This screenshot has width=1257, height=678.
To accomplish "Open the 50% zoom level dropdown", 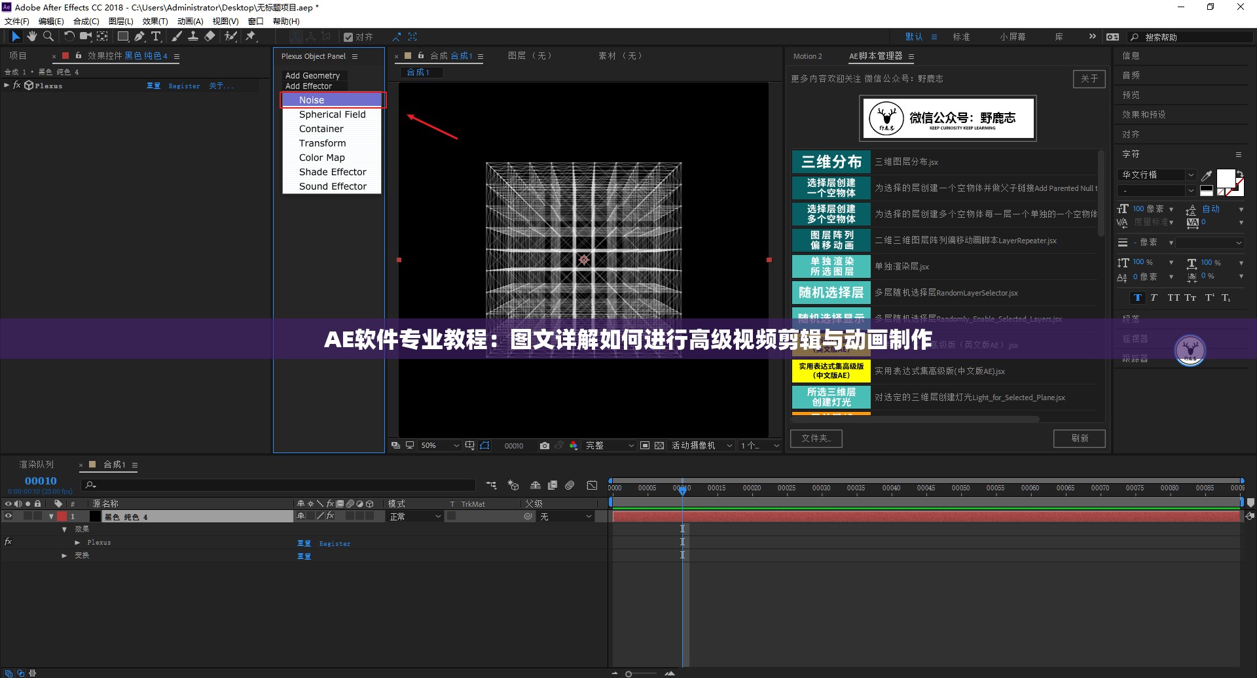I will (x=439, y=445).
